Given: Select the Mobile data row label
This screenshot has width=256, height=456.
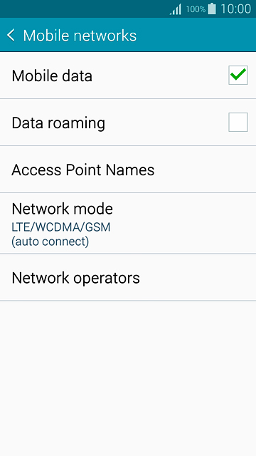Looking at the screenshot, I should 52,76.
